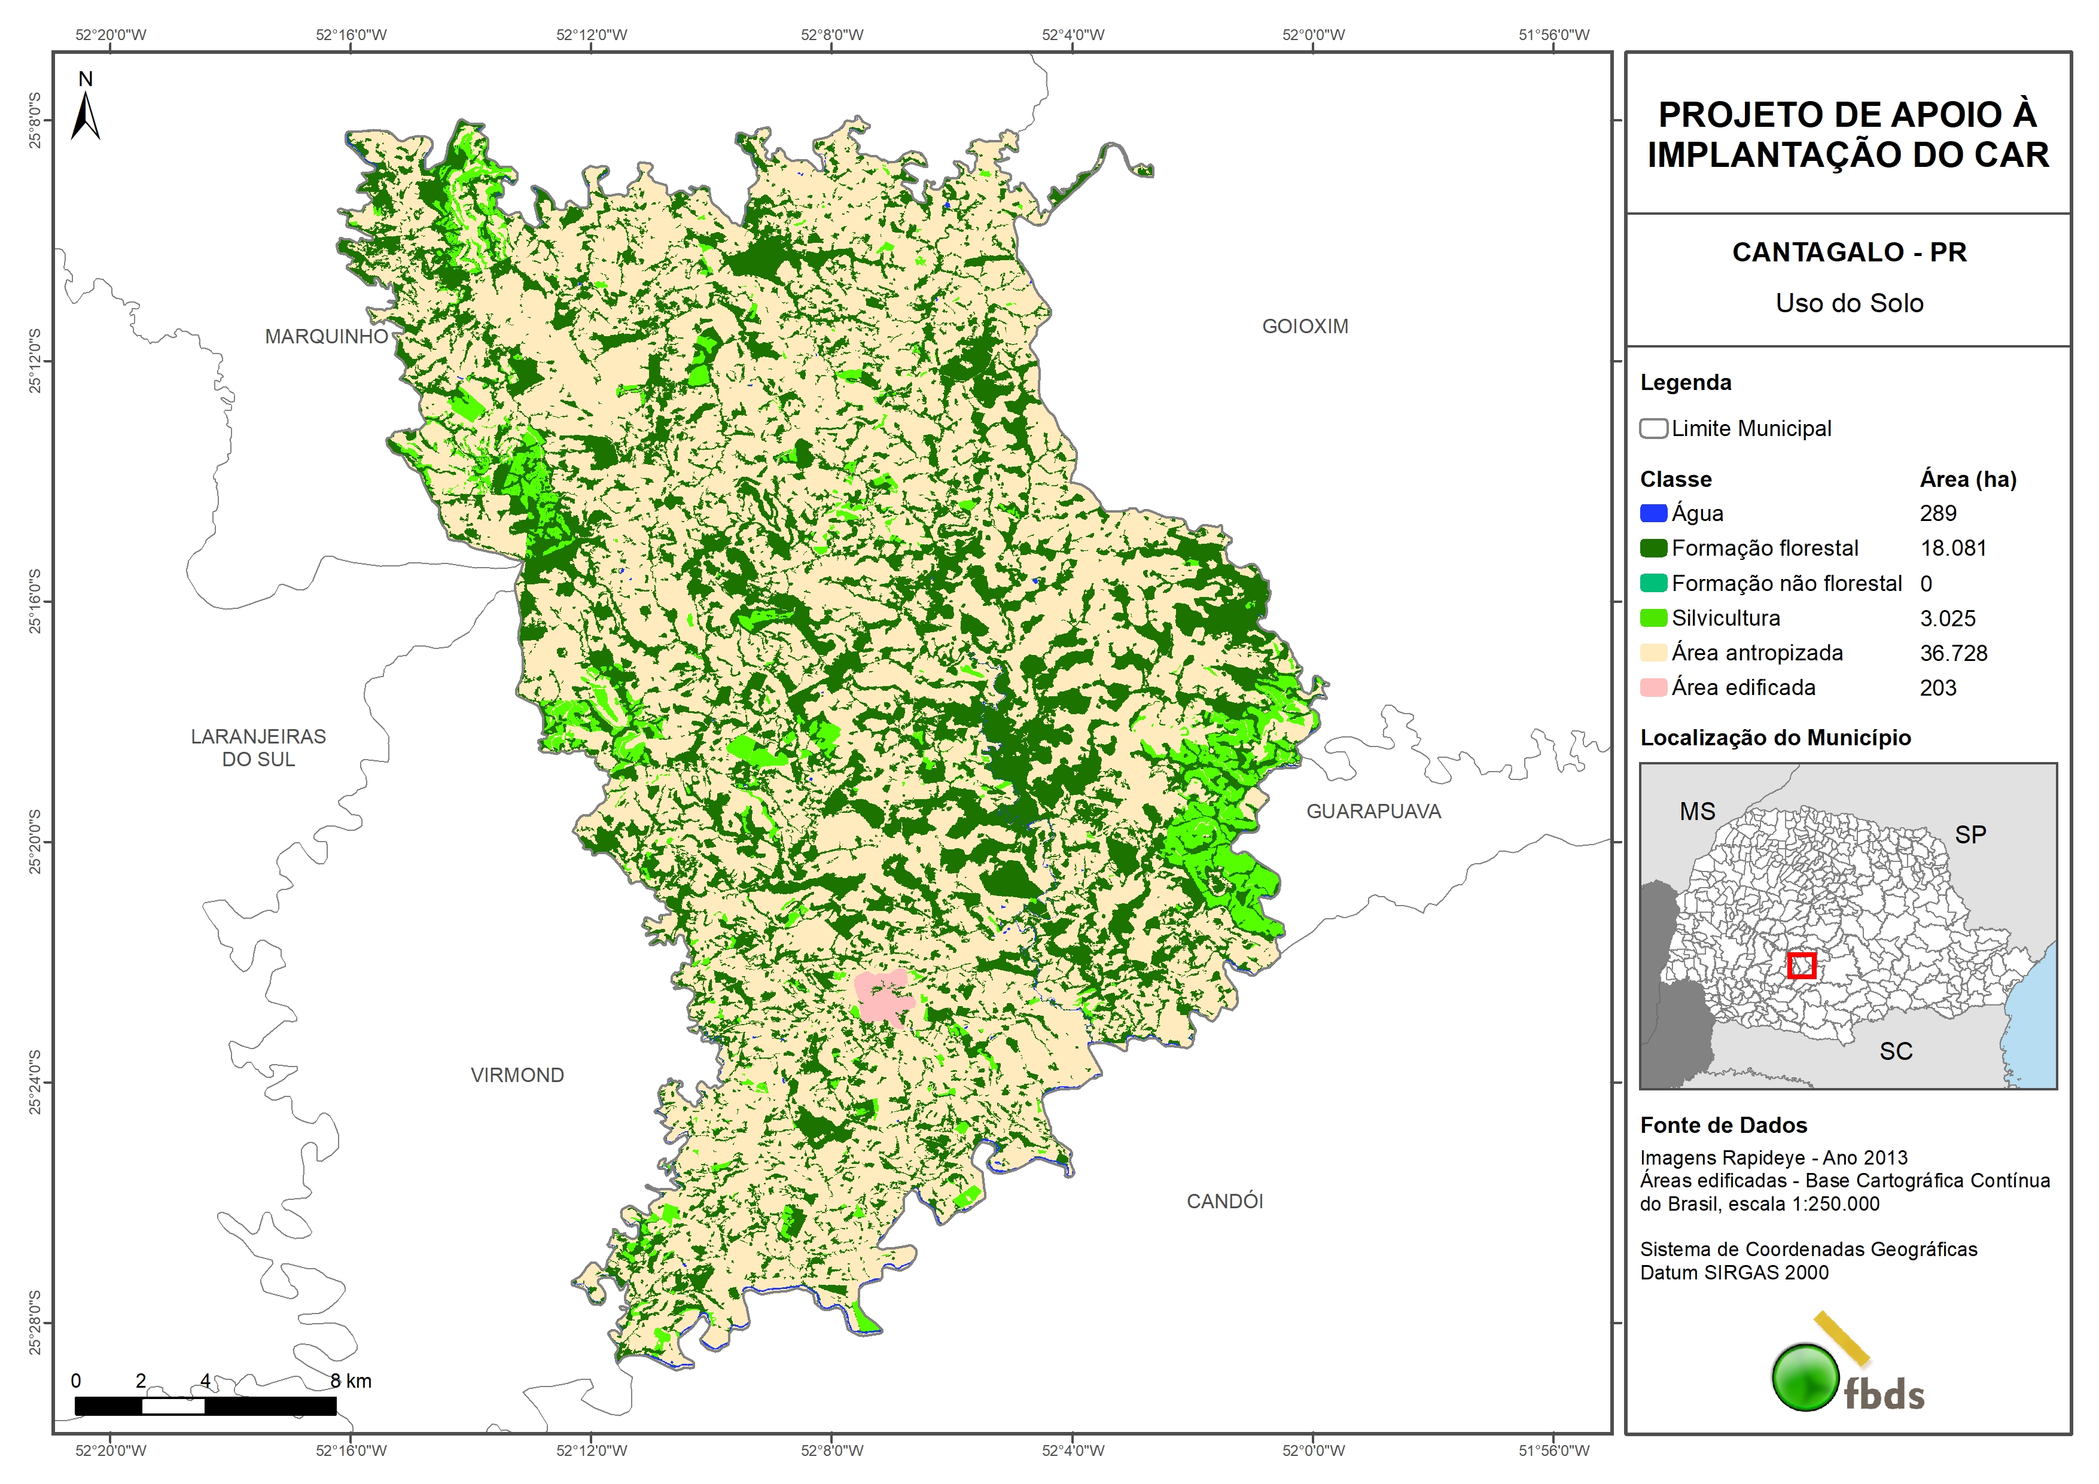Click the Silvicultura bright green swatch
Image resolution: width=2099 pixels, height=1484 pixels.
pos(1653,618)
